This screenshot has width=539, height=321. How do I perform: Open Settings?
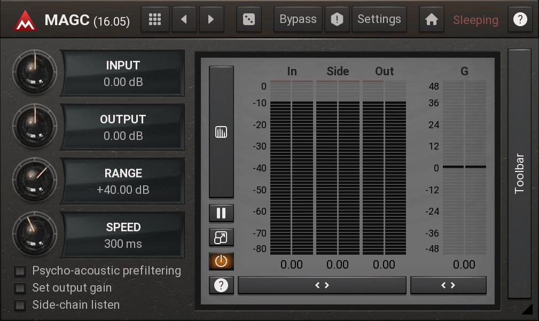[379, 19]
